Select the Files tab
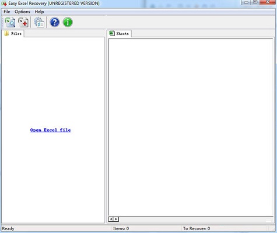Image resolution: width=277 pixels, height=233 pixels. [x=13, y=34]
